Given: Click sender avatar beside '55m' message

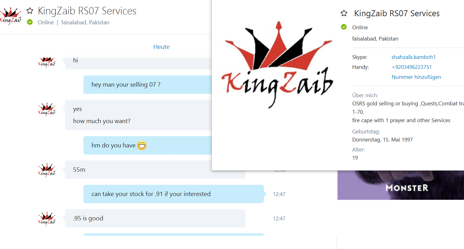Looking at the screenshot, I should click(x=47, y=170).
